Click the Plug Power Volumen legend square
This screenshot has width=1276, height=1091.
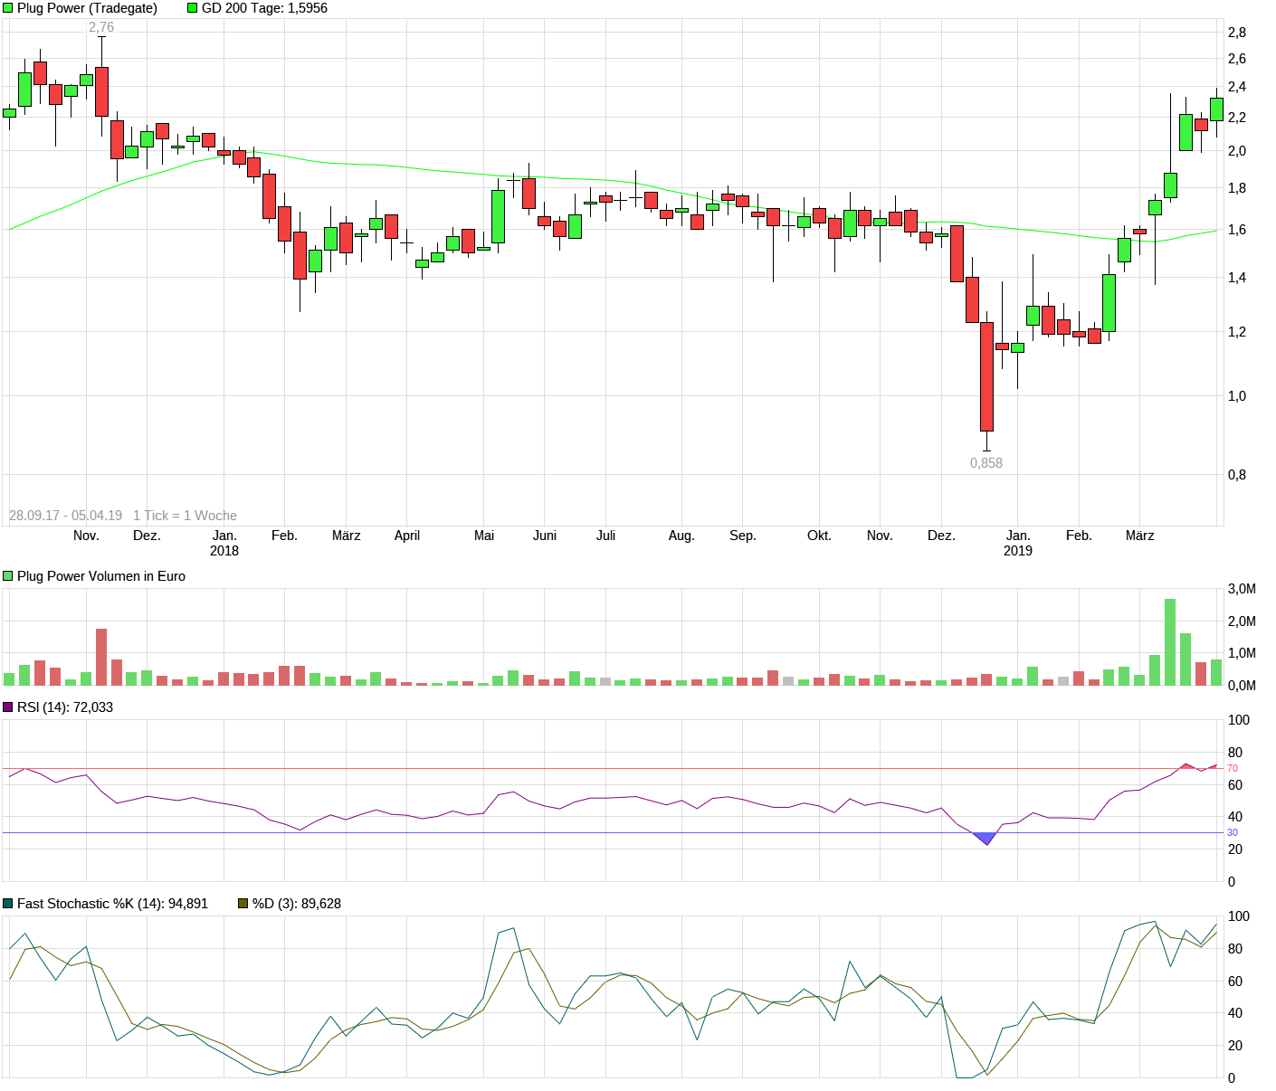pyautogui.click(x=8, y=576)
